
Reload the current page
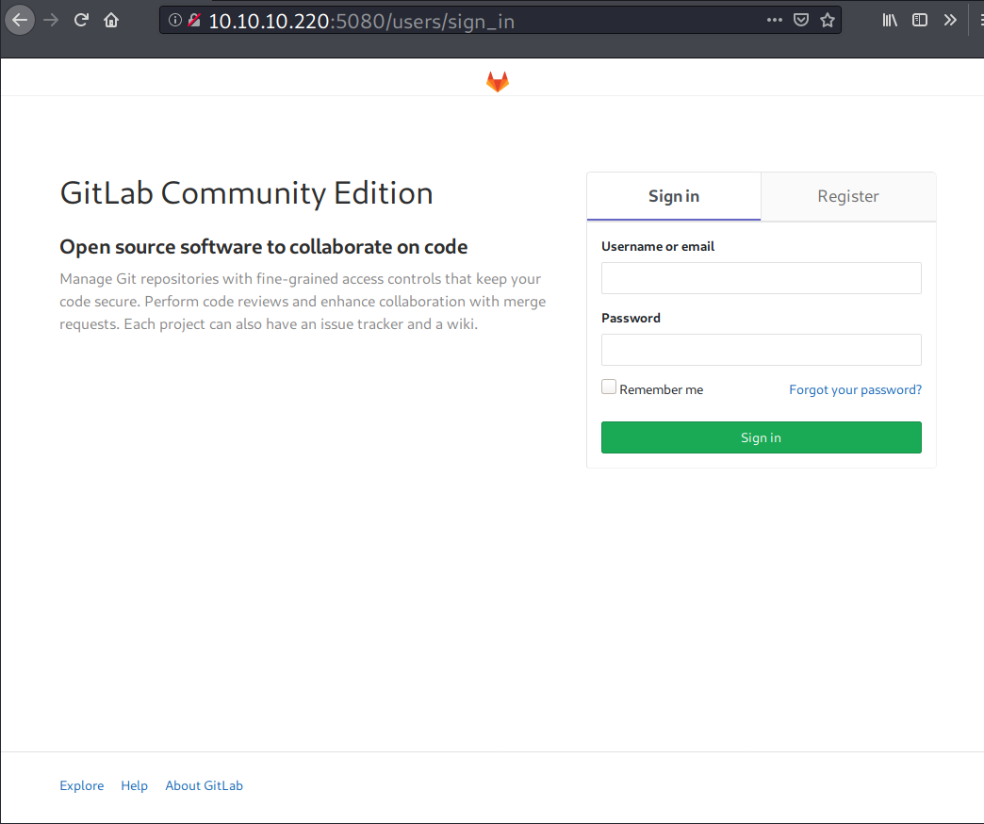click(x=81, y=20)
